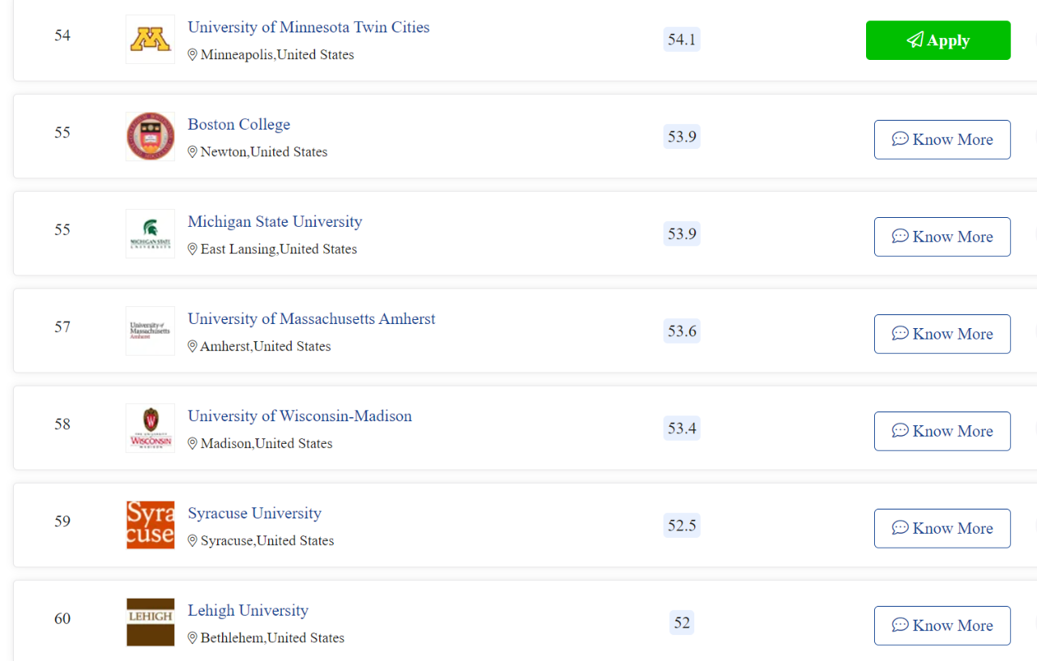Click the Wisconsin-Madison crest logo
1037x661 pixels.
(x=150, y=429)
